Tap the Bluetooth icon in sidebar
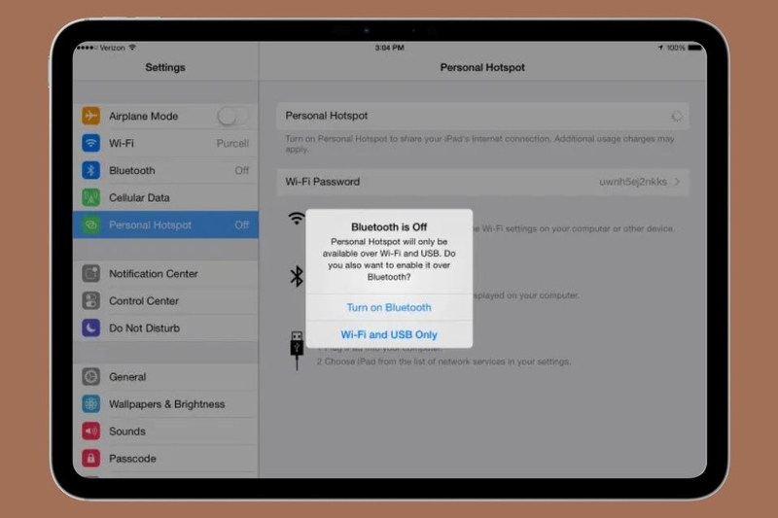This screenshot has height=518, width=778. click(x=90, y=170)
